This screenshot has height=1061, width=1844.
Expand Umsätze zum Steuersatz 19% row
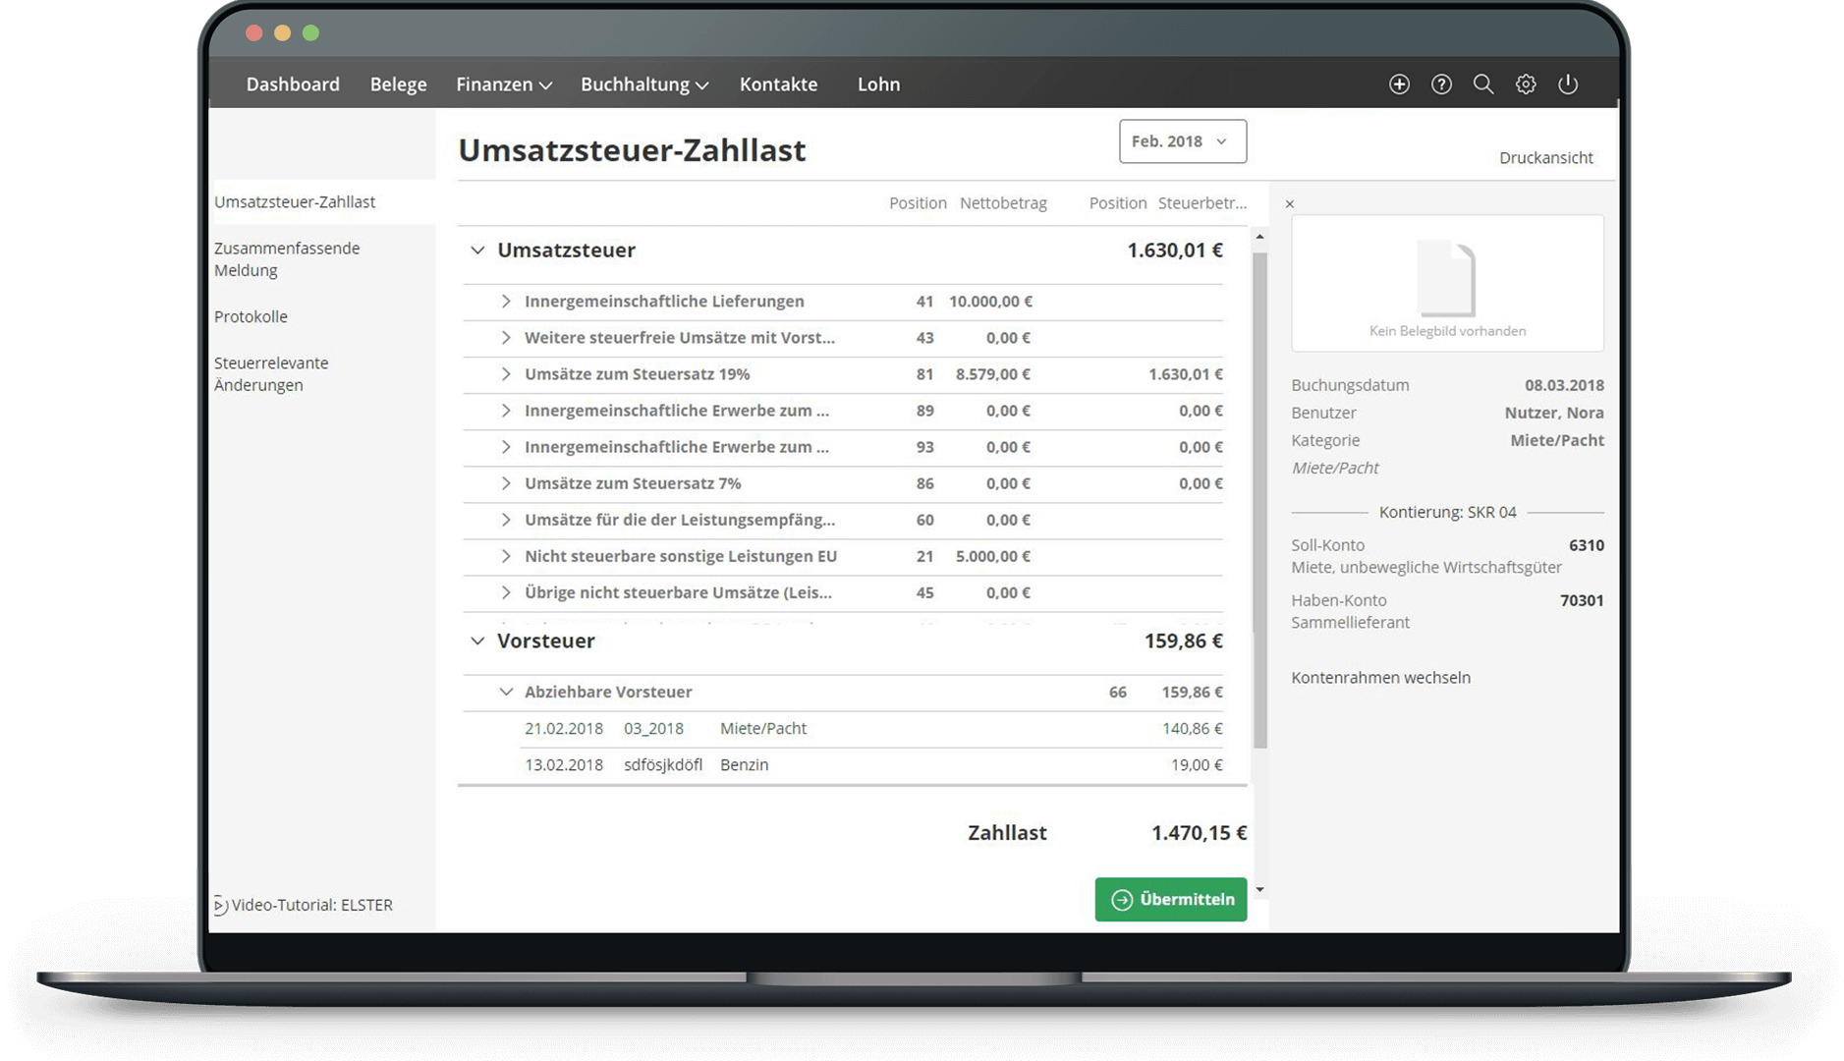coord(506,374)
